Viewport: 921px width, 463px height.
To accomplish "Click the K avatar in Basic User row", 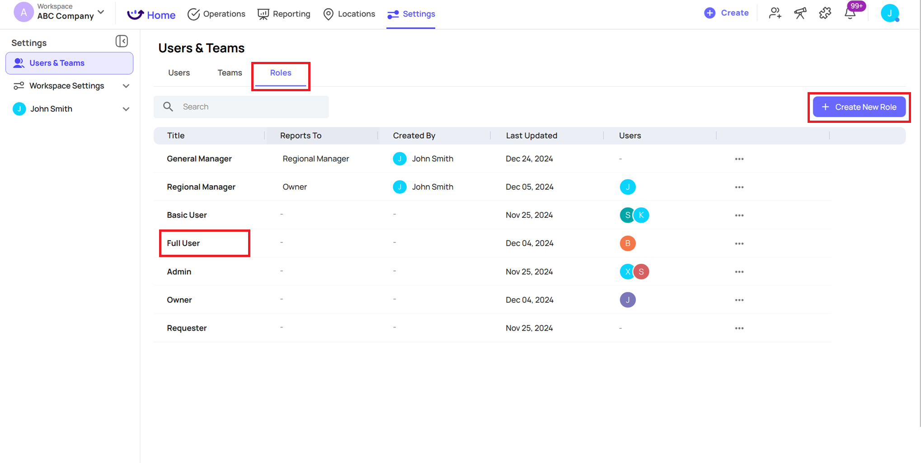I will (641, 215).
